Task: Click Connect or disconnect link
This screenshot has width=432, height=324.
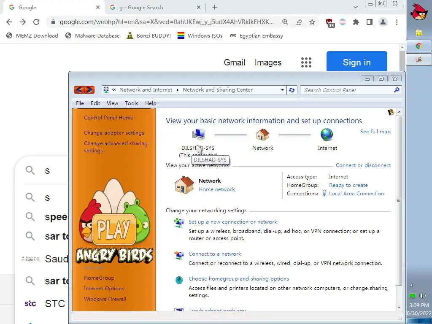Action: click(363, 165)
